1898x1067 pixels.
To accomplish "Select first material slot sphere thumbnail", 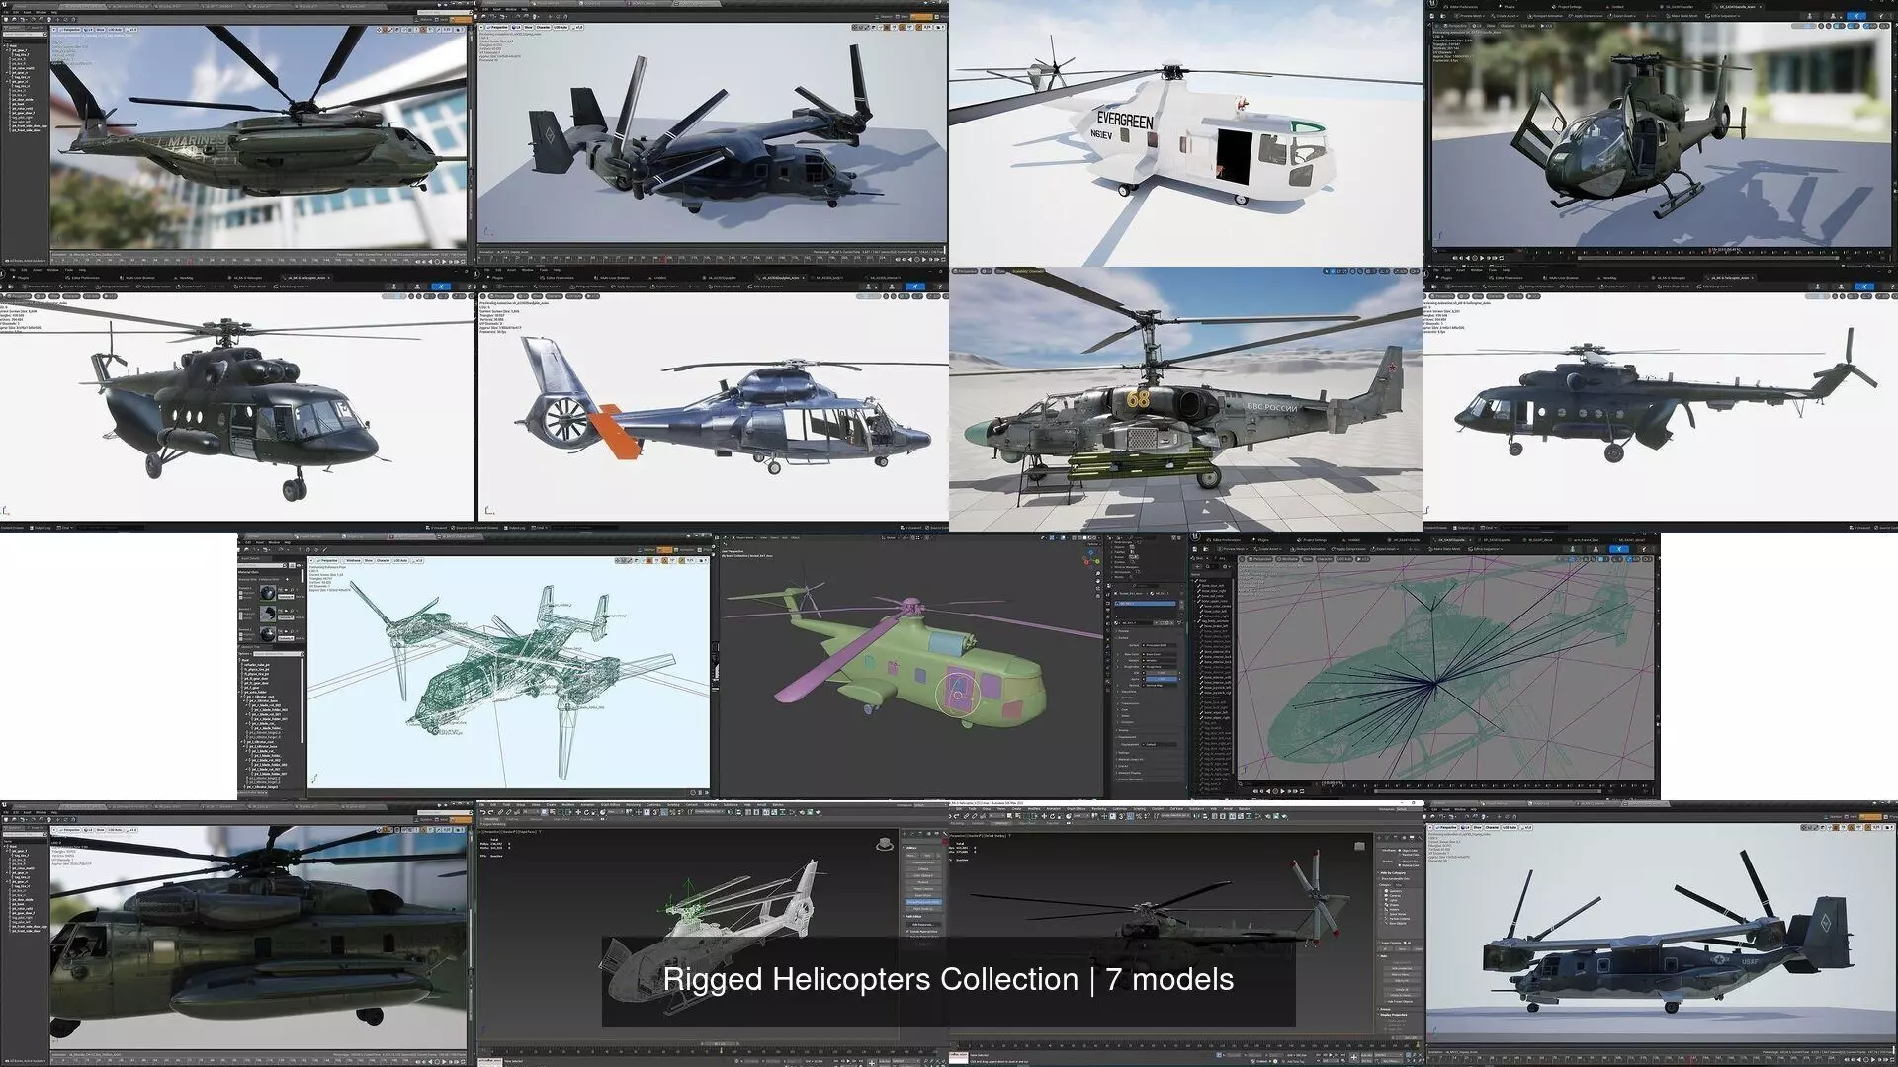I will tap(269, 592).
